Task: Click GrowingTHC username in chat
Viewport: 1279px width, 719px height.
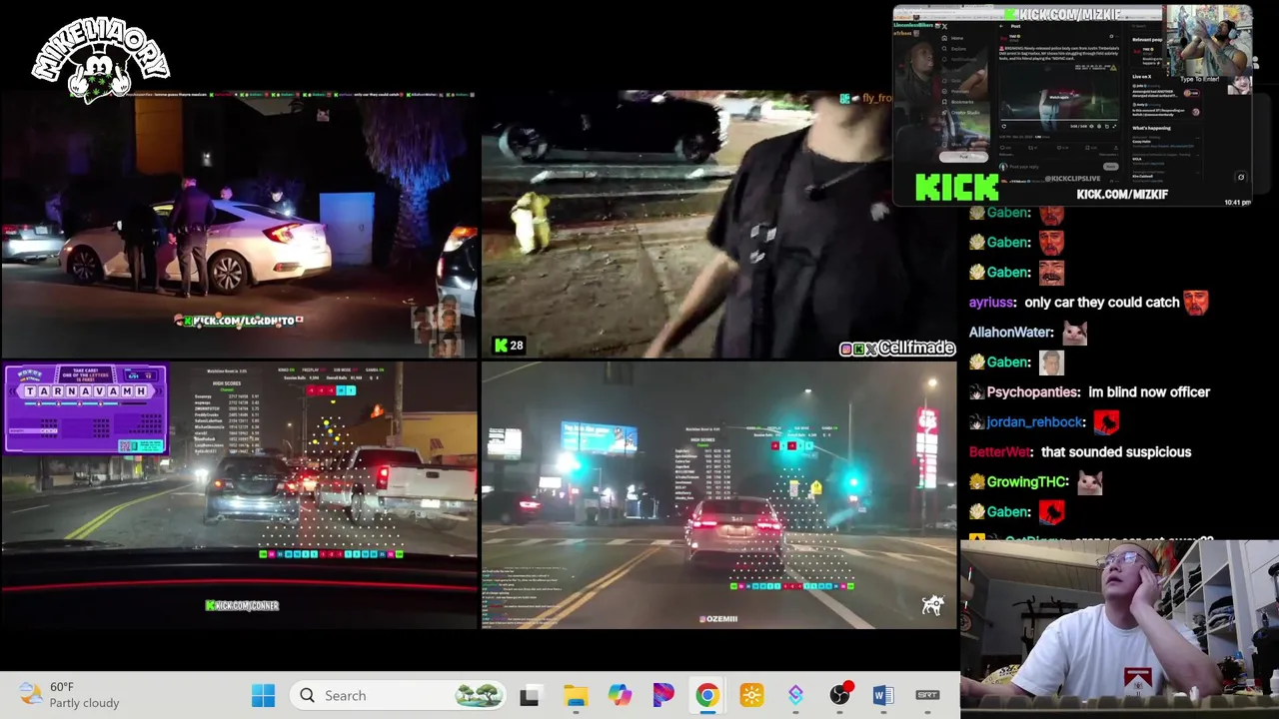Action: pos(1027,481)
